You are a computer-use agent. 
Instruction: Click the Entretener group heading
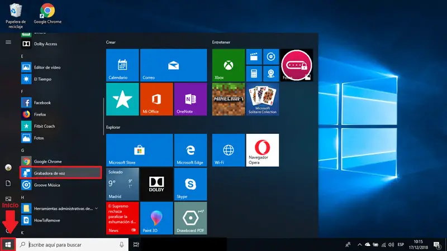click(x=221, y=42)
